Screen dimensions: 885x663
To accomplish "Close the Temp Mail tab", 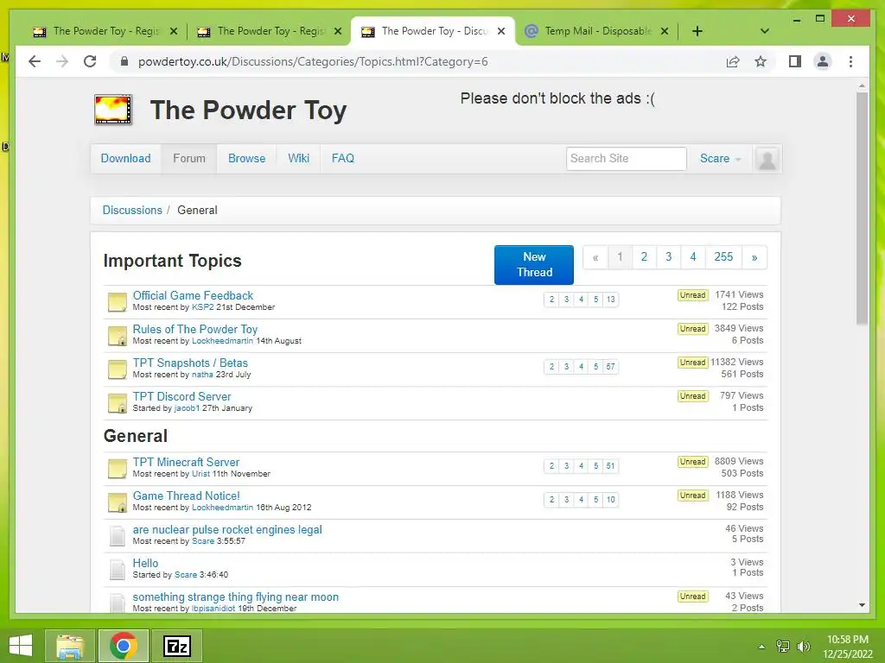I will [665, 31].
